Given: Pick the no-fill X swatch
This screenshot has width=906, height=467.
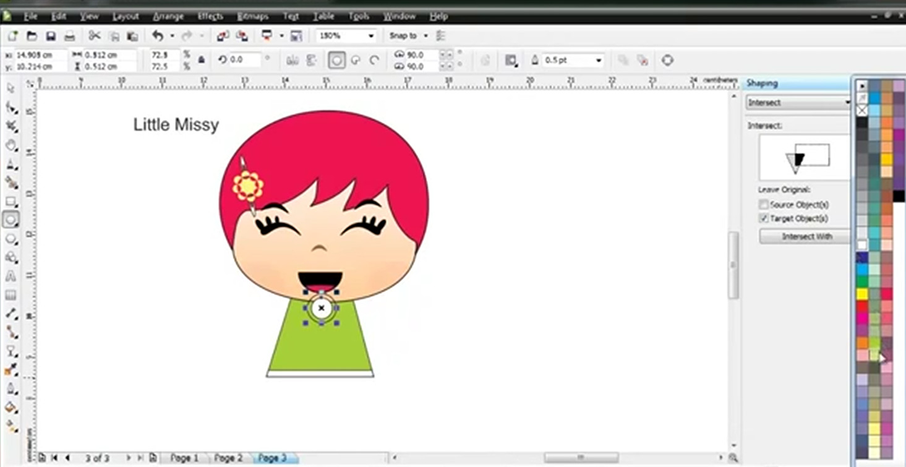Looking at the screenshot, I should pyautogui.click(x=862, y=111).
